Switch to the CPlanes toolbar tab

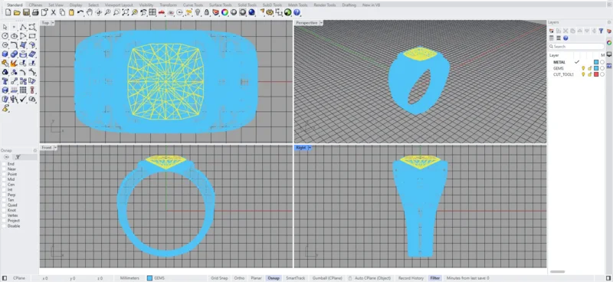click(x=35, y=5)
